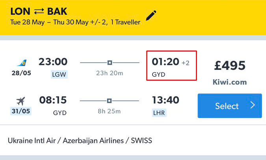Click the 8h 25m return duration
This screenshot has width=266, height=160.
(x=109, y=111)
